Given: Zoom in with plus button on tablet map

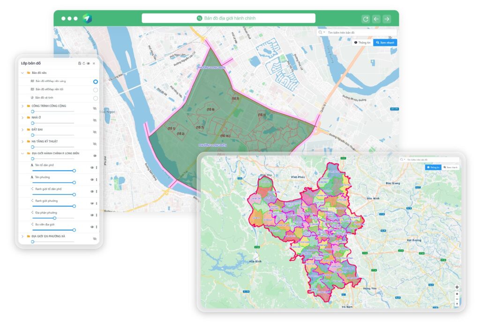Looking at the screenshot, I should 457,294.
